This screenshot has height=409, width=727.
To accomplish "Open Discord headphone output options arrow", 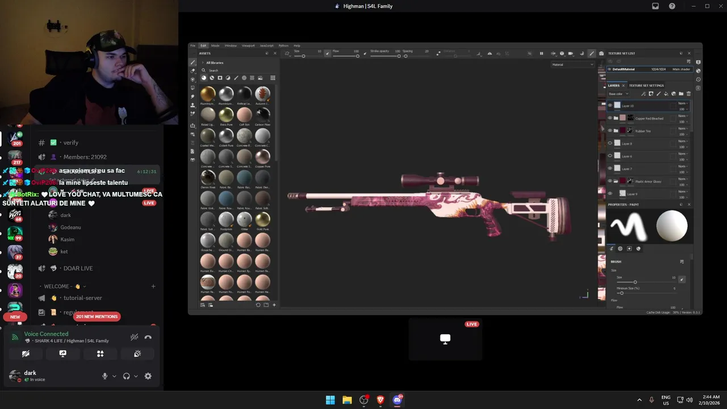I will click(x=136, y=376).
